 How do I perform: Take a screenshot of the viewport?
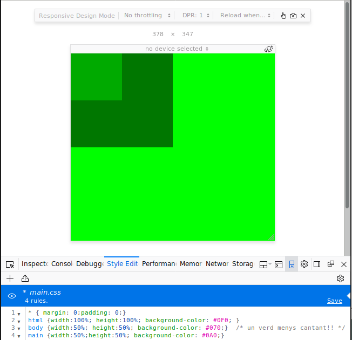(293, 16)
